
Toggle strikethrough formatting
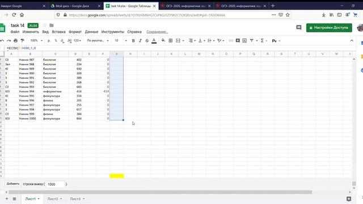(x=147, y=41)
